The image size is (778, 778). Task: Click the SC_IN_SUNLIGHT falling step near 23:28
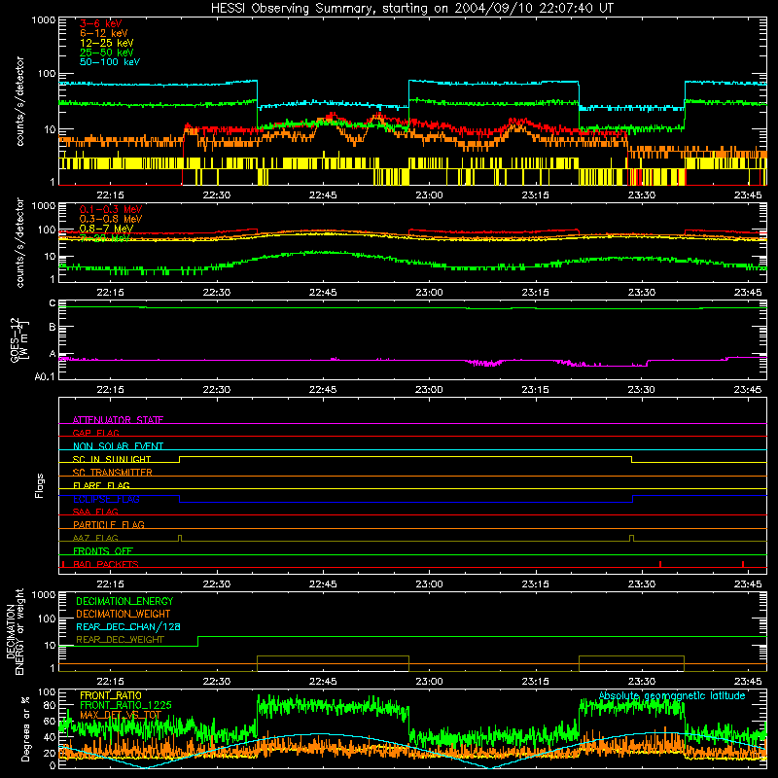631,459
